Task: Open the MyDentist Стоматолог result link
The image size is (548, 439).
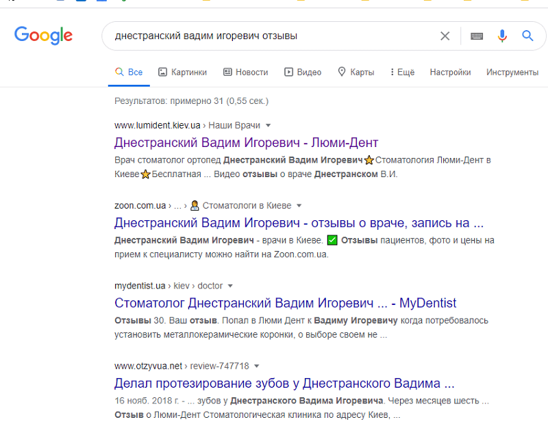Action: [285, 303]
